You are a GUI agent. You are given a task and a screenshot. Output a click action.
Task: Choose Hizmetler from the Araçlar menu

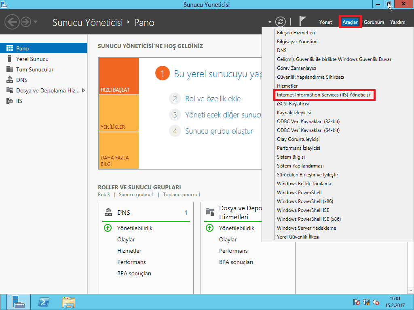point(287,86)
